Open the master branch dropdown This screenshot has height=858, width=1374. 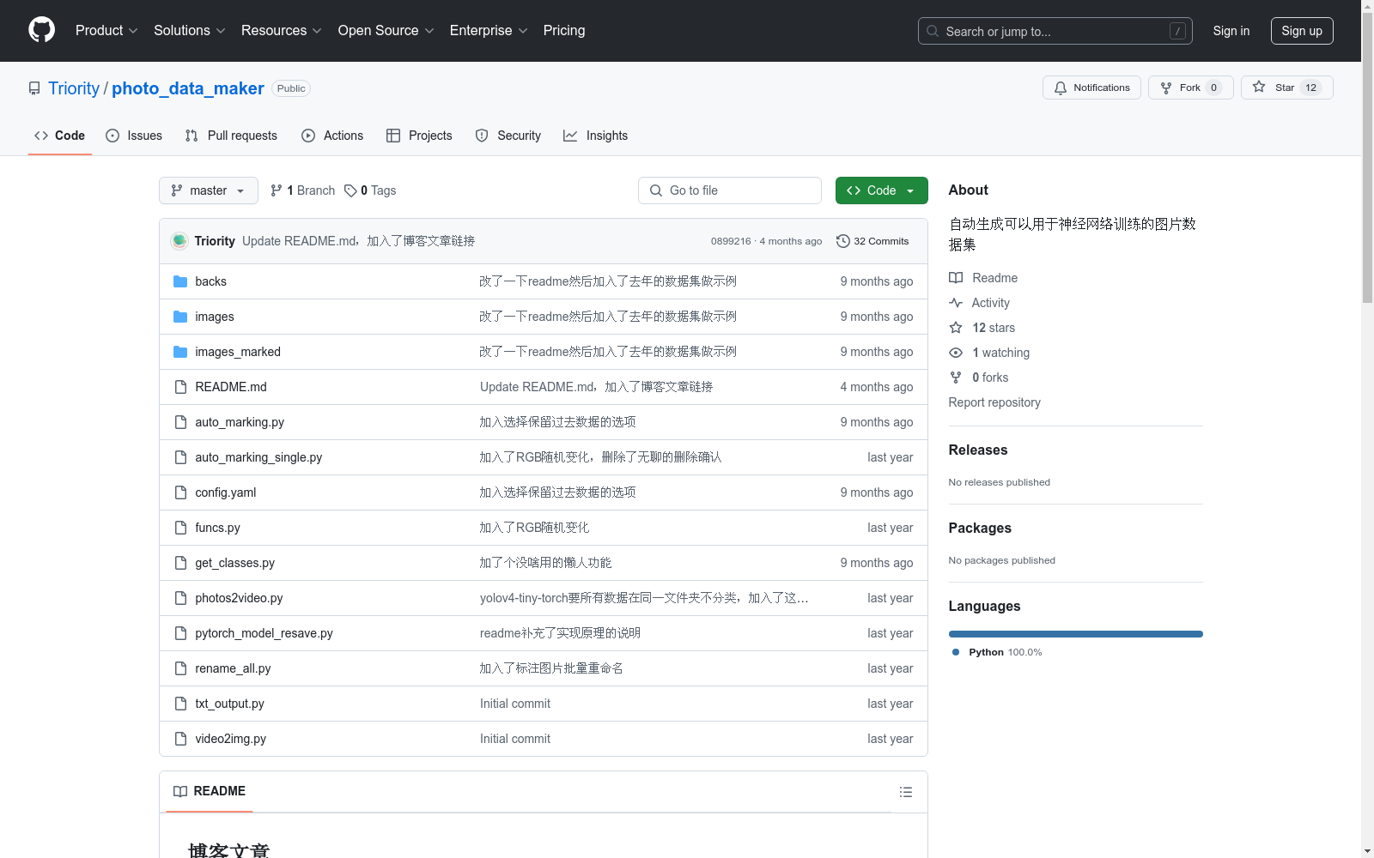pos(209,190)
